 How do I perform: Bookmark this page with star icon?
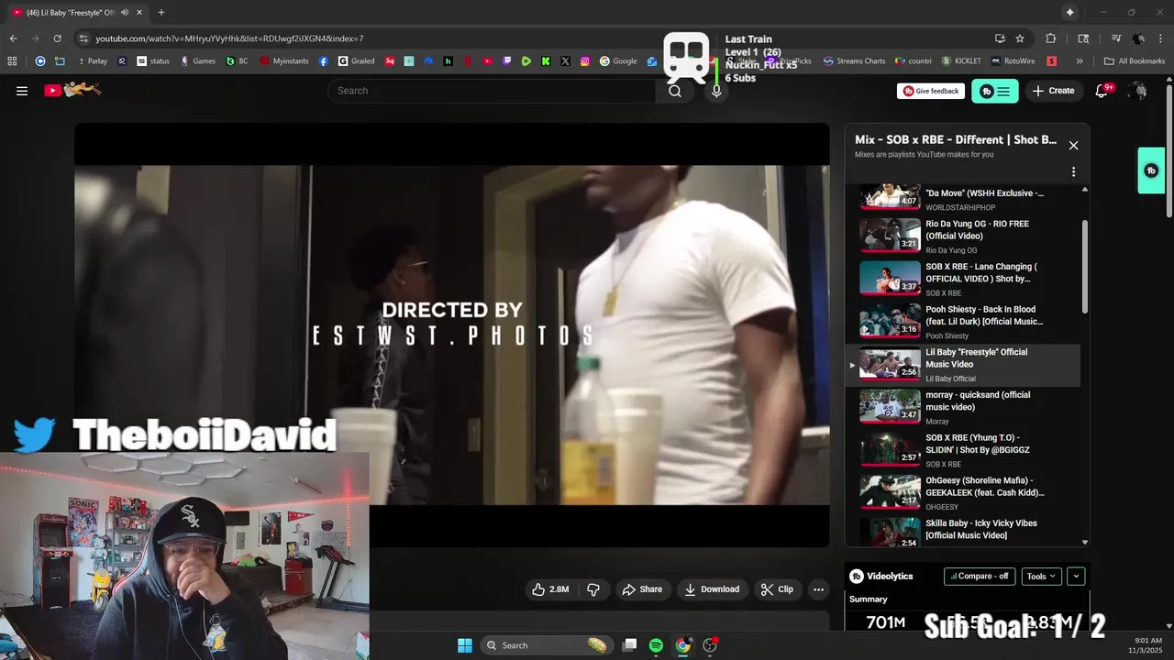tap(1020, 38)
